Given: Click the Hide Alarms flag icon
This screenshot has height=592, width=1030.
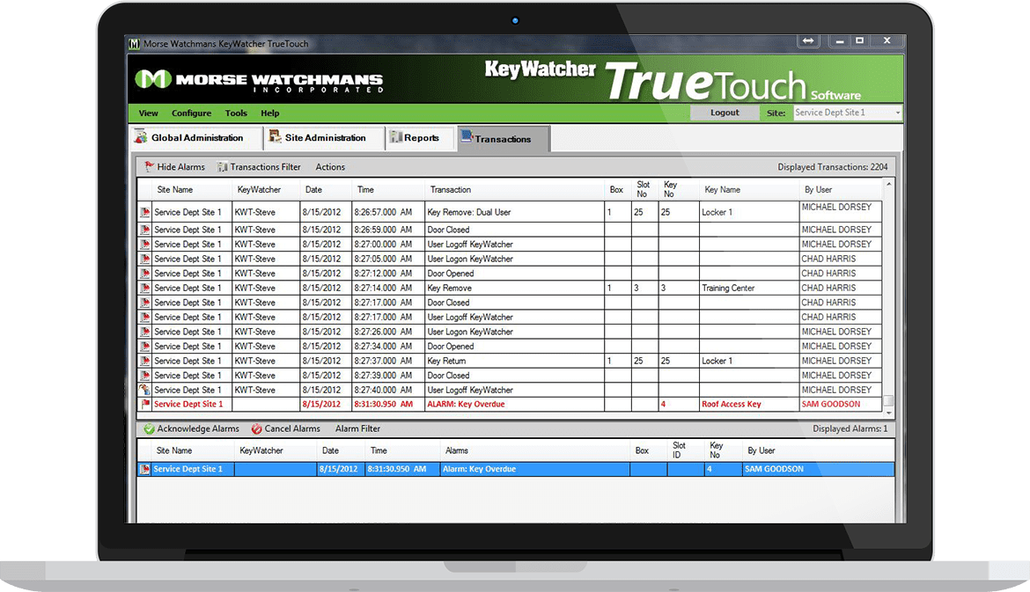Looking at the screenshot, I should tap(149, 167).
